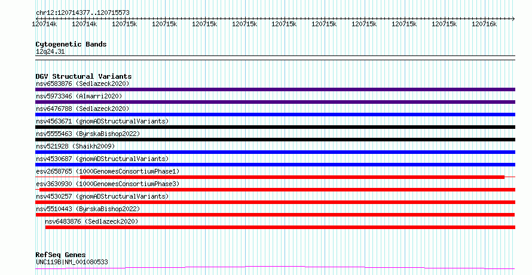Open variant nsv5973346 (Almarri2020) label
Viewport: 532px width, 275px height.
point(79,96)
